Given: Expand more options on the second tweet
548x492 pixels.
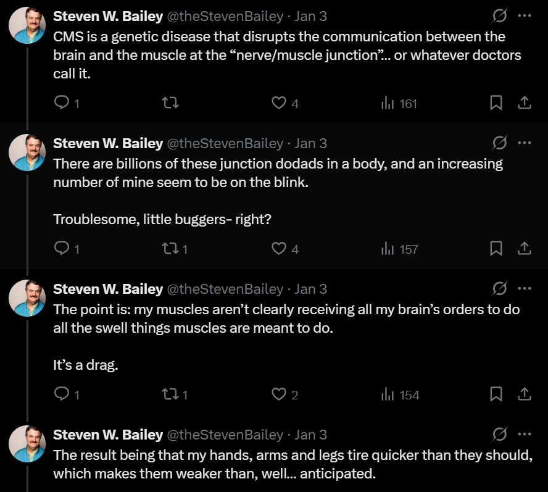Looking at the screenshot, I should (x=526, y=142).
